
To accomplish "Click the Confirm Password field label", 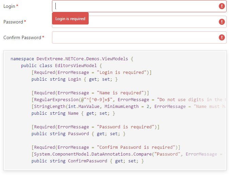I will [x=22, y=38].
